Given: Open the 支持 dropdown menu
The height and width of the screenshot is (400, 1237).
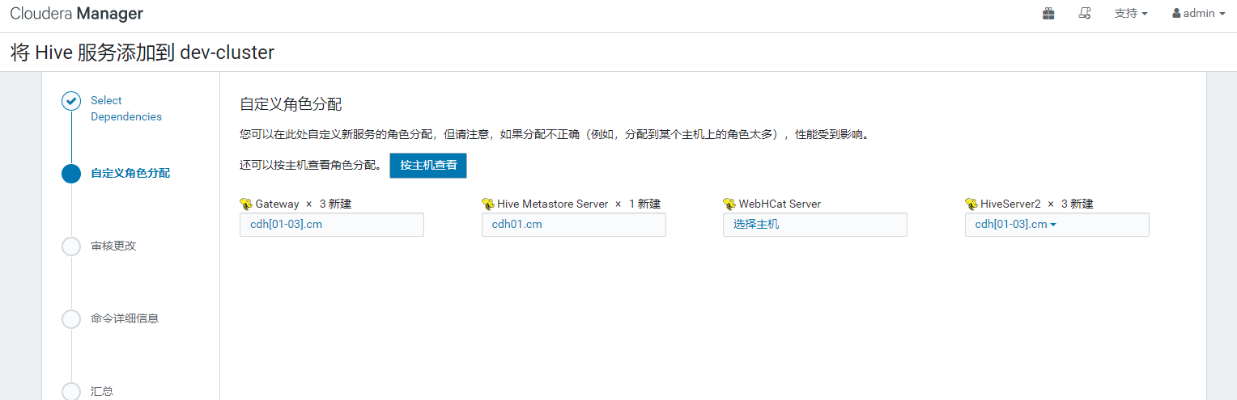Looking at the screenshot, I should [x=1131, y=13].
